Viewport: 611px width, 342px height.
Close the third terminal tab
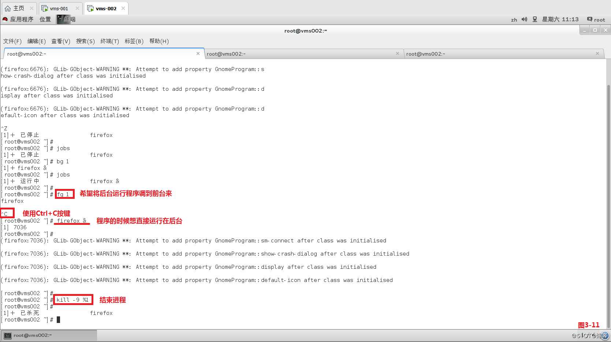[x=597, y=53]
